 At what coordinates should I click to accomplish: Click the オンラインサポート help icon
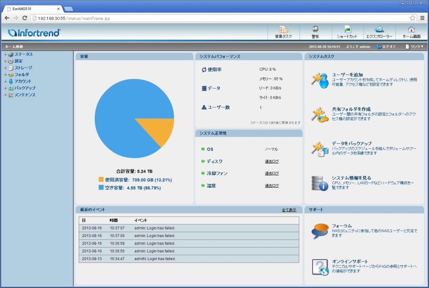pos(320,267)
